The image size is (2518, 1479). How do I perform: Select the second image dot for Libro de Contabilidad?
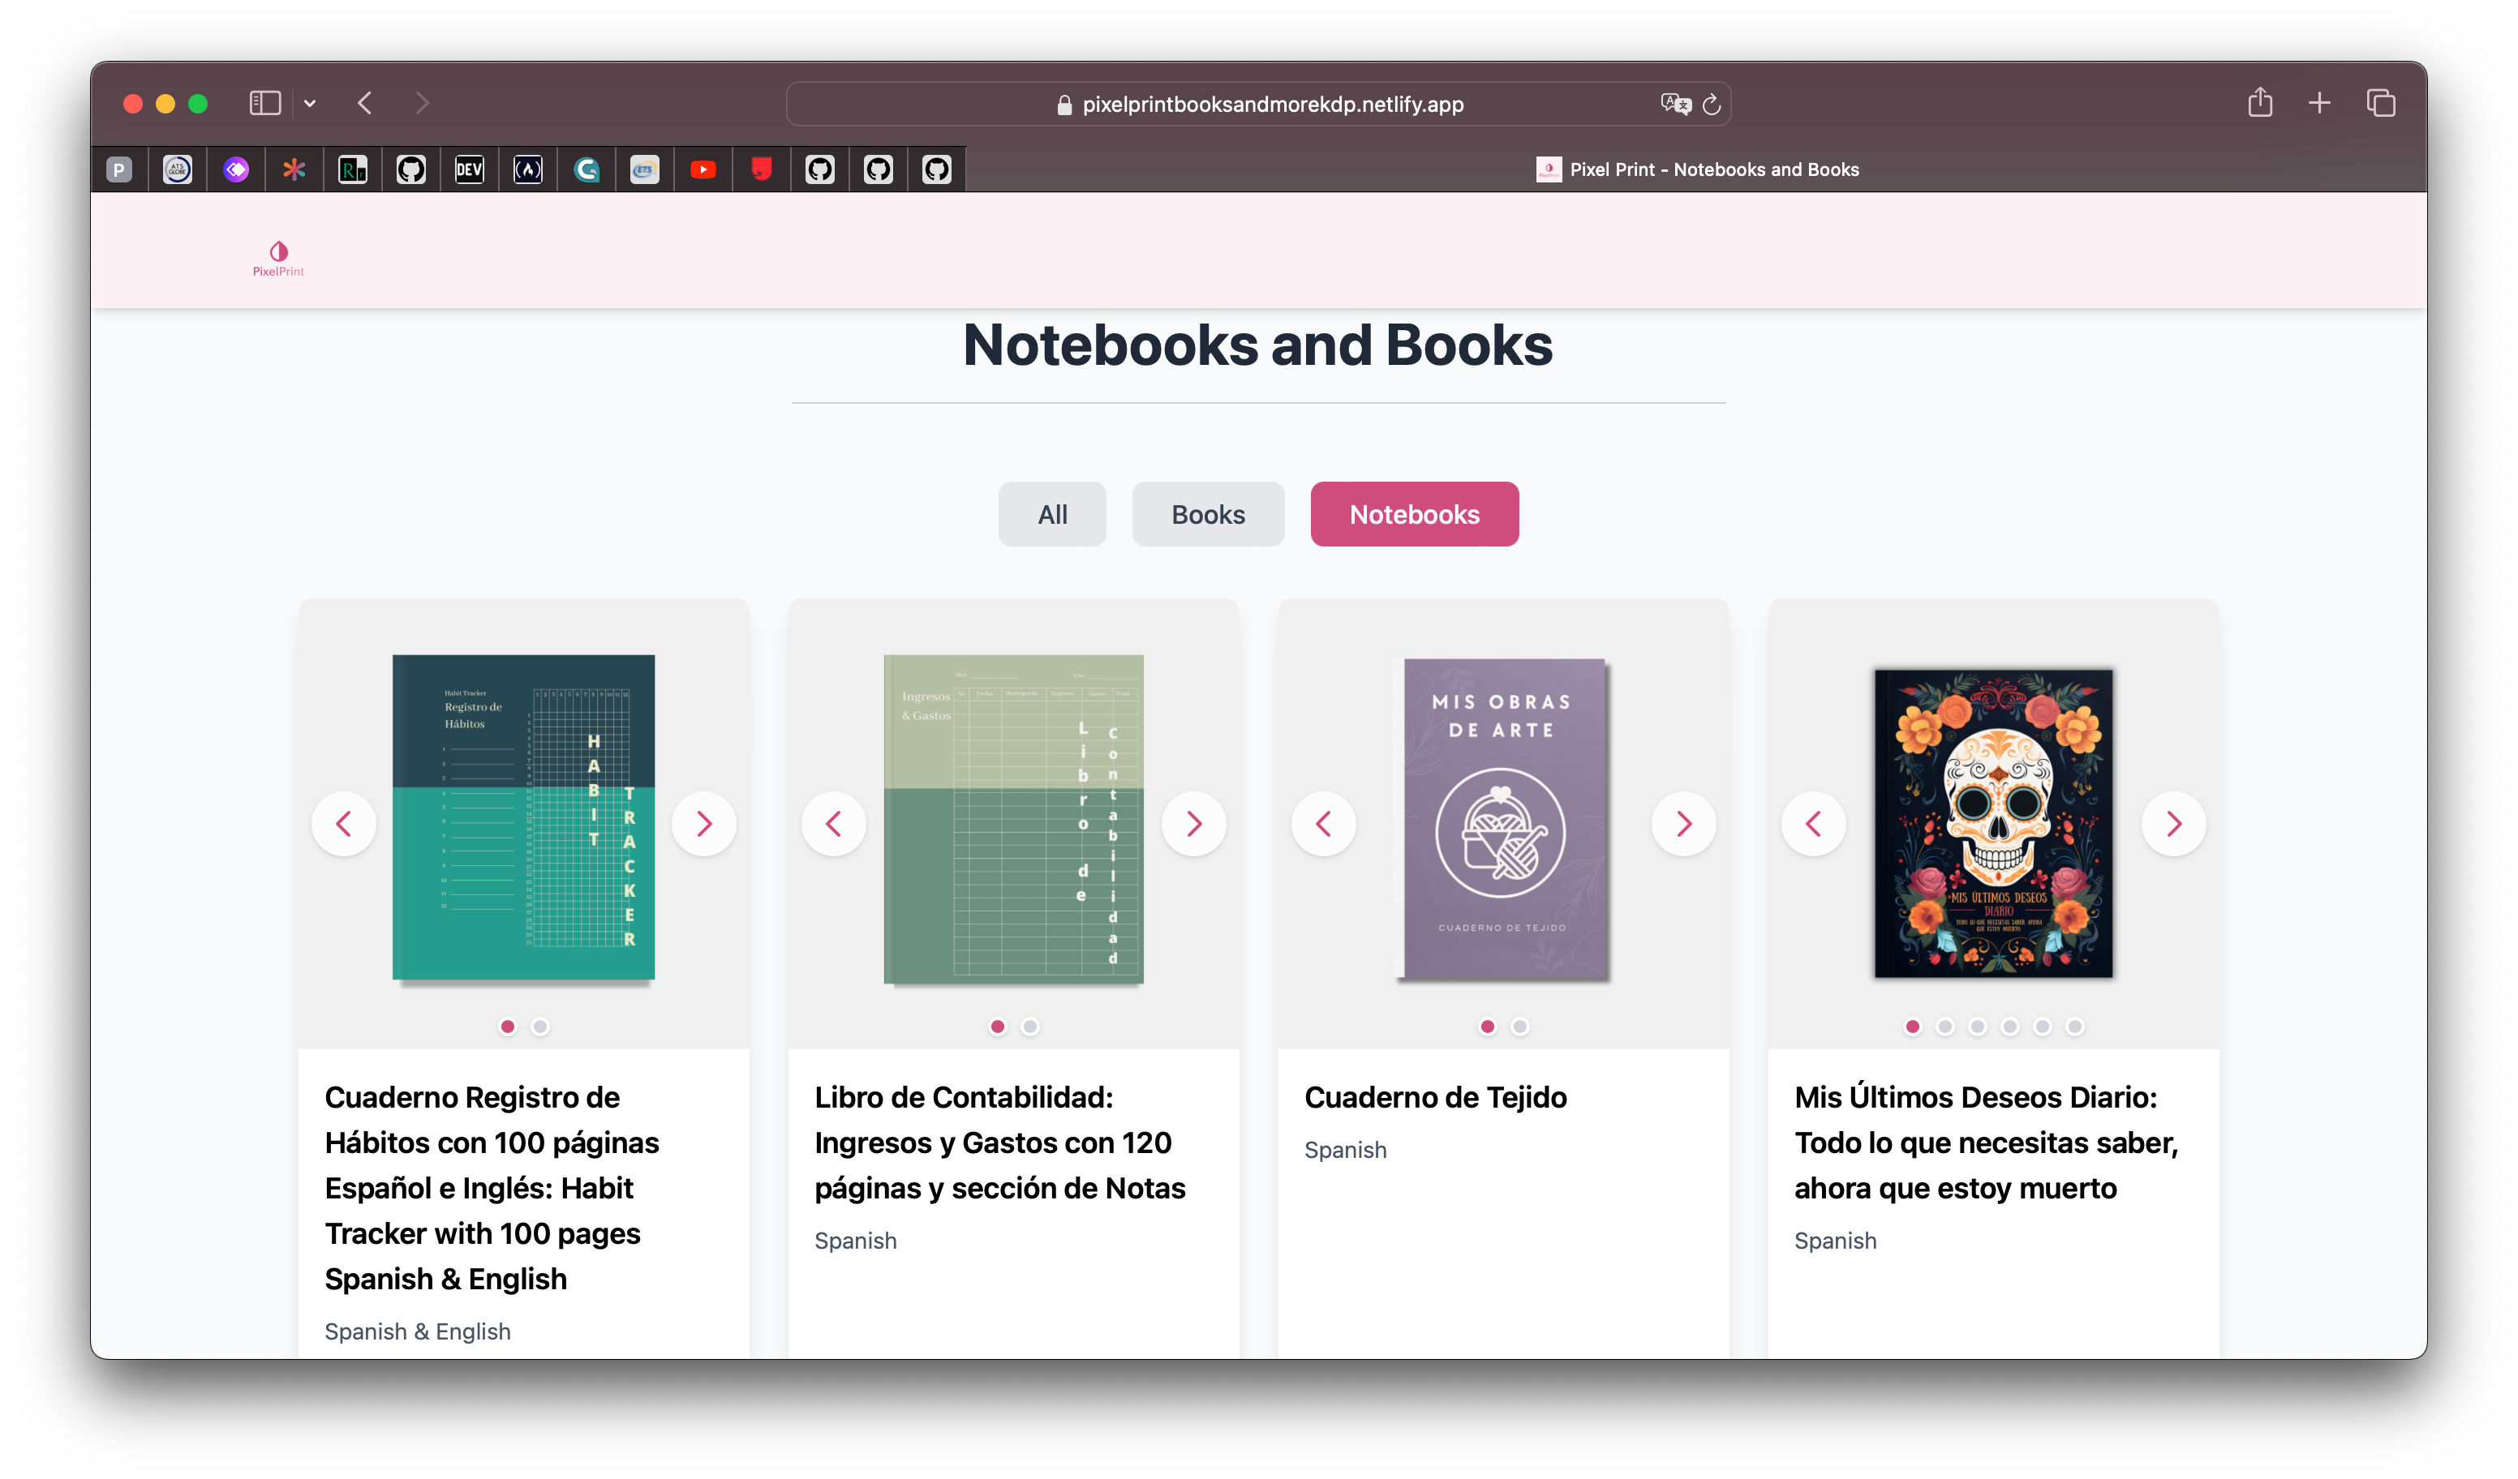(x=1030, y=1027)
